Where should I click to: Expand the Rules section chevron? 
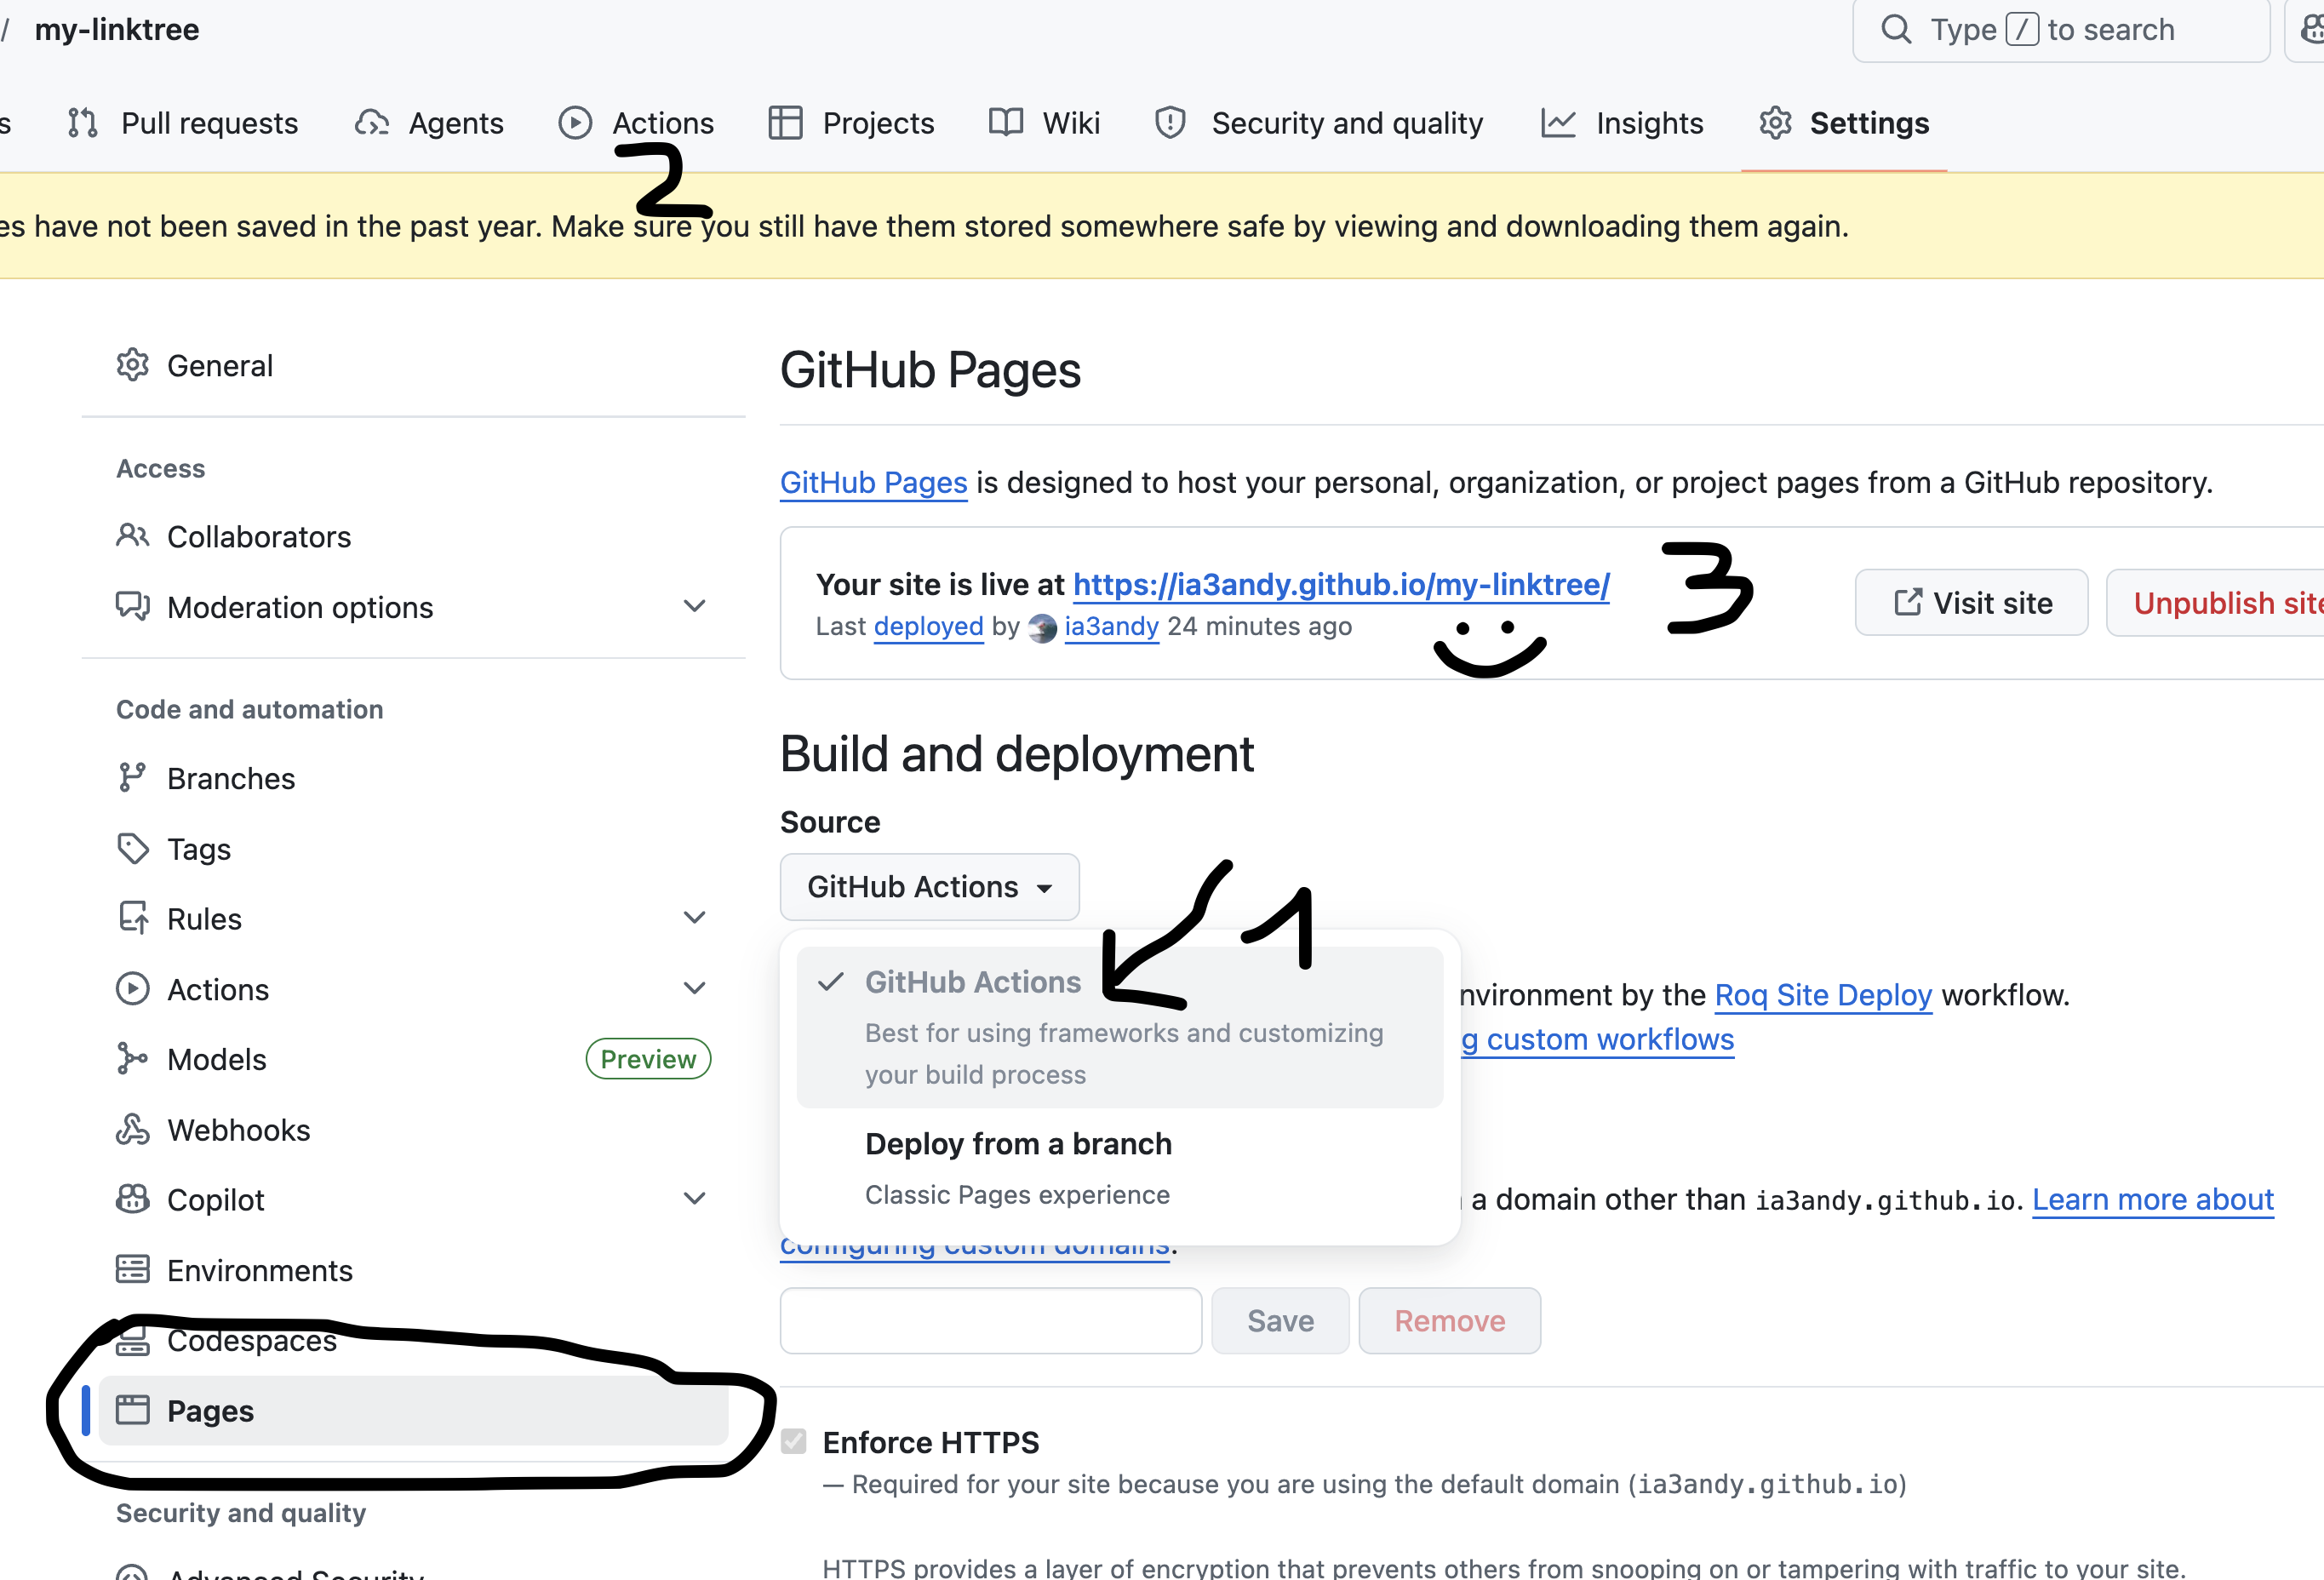(694, 918)
